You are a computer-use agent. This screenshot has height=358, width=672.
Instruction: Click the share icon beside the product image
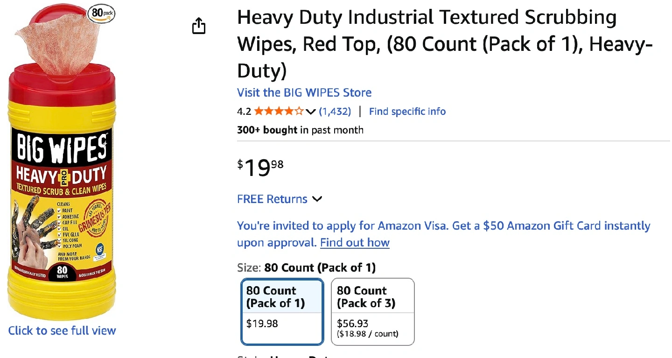[x=199, y=26]
